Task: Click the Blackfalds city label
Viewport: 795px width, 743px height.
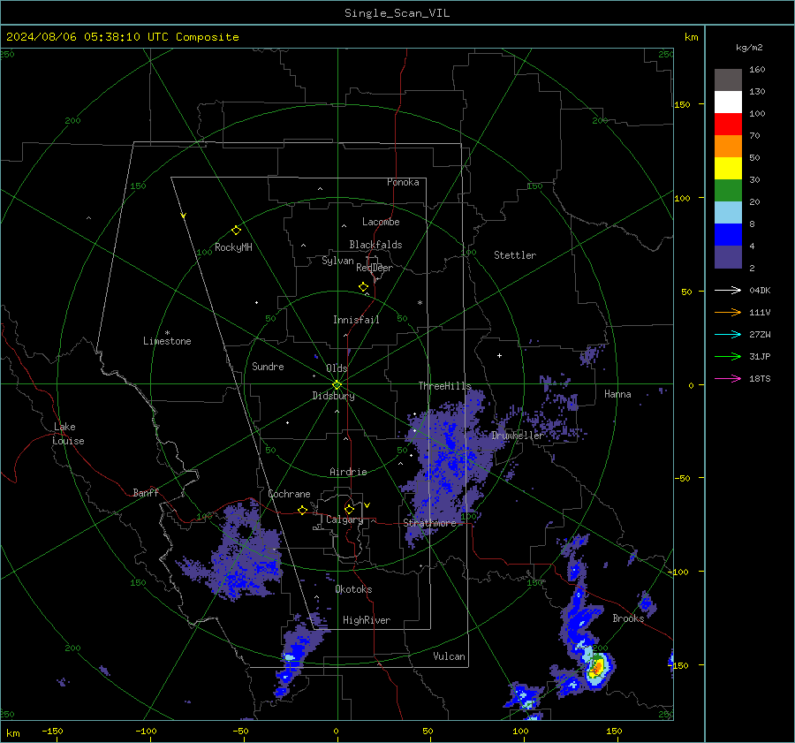Action: tap(375, 245)
